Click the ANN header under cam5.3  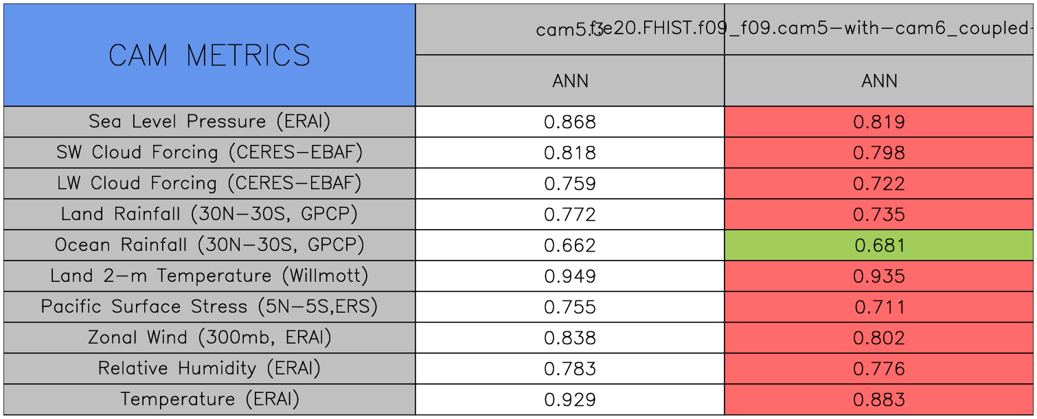click(x=570, y=81)
